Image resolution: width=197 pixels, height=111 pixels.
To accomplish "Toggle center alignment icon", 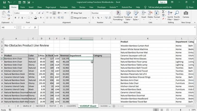I will point(51,18).
